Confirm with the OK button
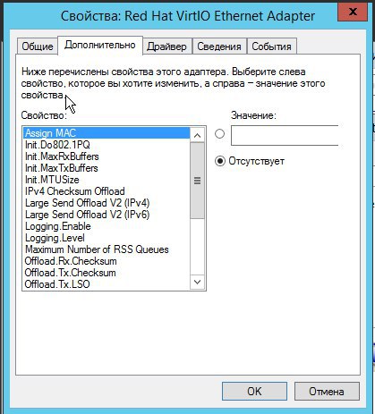This screenshot has height=414, width=375. (254, 391)
